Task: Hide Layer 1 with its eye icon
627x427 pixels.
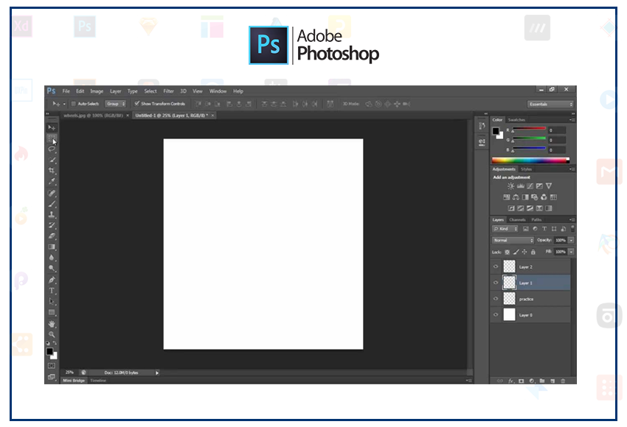Action: [x=496, y=283]
